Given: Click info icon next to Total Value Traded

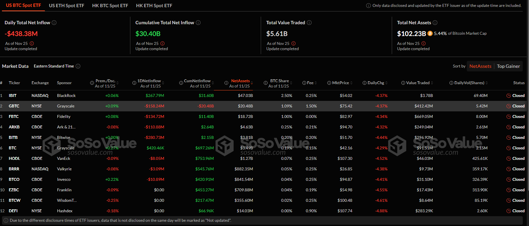Looking at the screenshot, I should (309, 23).
